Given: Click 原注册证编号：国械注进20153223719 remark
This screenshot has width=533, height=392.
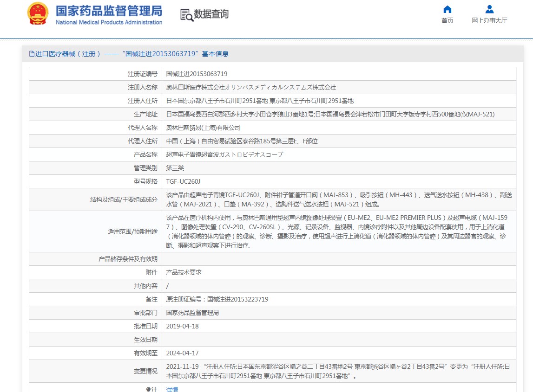Looking at the screenshot, I should [x=217, y=299].
